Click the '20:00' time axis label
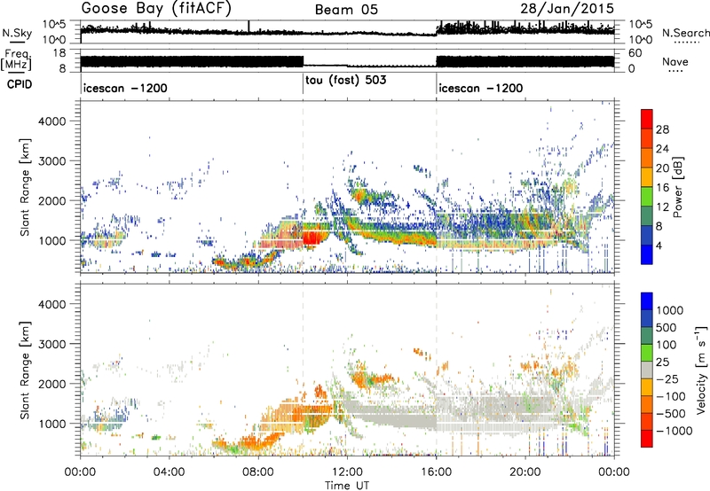Image resolution: width=710 pixels, height=491 pixels. tap(525, 472)
